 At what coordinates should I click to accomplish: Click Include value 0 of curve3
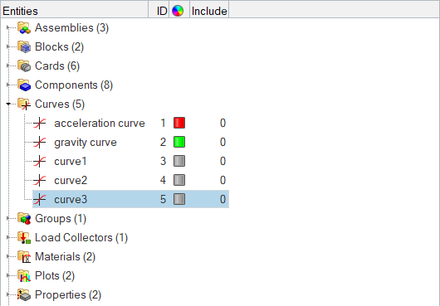pyautogui.click(x=222, y=199)
